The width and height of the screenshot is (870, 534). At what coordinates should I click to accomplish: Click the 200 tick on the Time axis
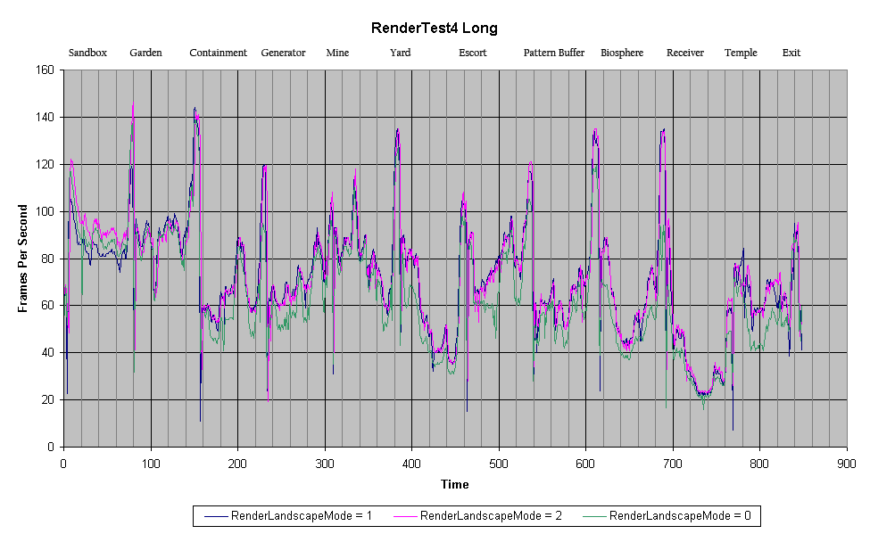[x=237, y=464]
